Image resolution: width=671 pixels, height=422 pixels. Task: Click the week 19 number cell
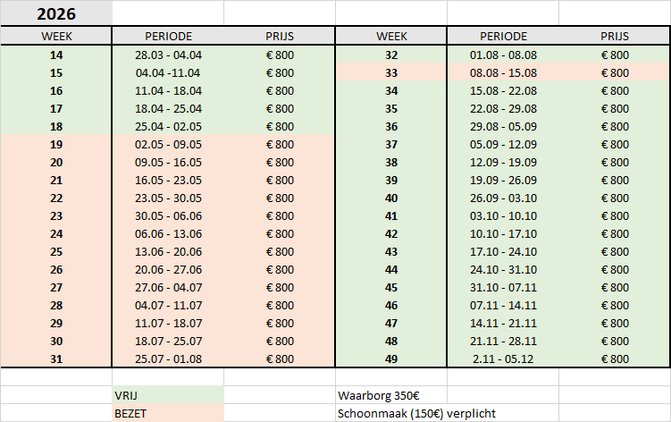pyautogui.click(x=56, y=144)
